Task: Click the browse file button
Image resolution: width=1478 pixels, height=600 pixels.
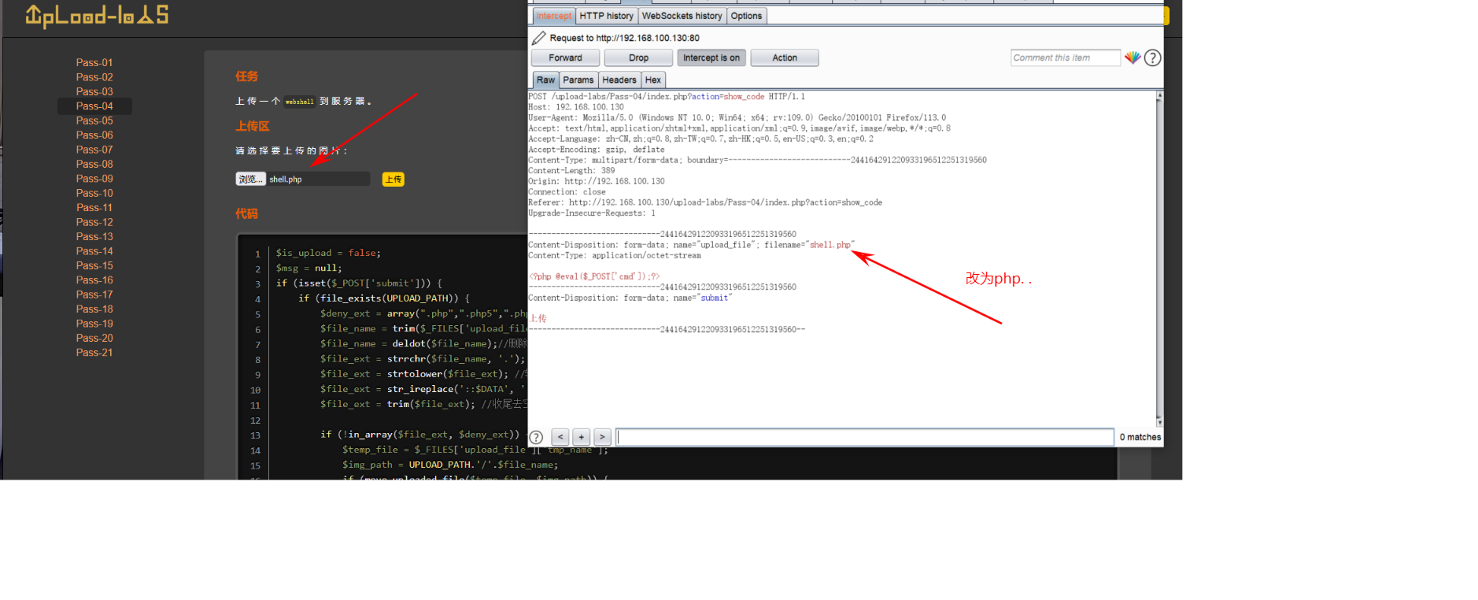Action: (x=250, y=180)
